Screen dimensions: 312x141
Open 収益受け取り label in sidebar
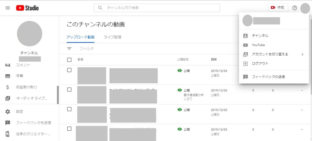click(27, 87)
